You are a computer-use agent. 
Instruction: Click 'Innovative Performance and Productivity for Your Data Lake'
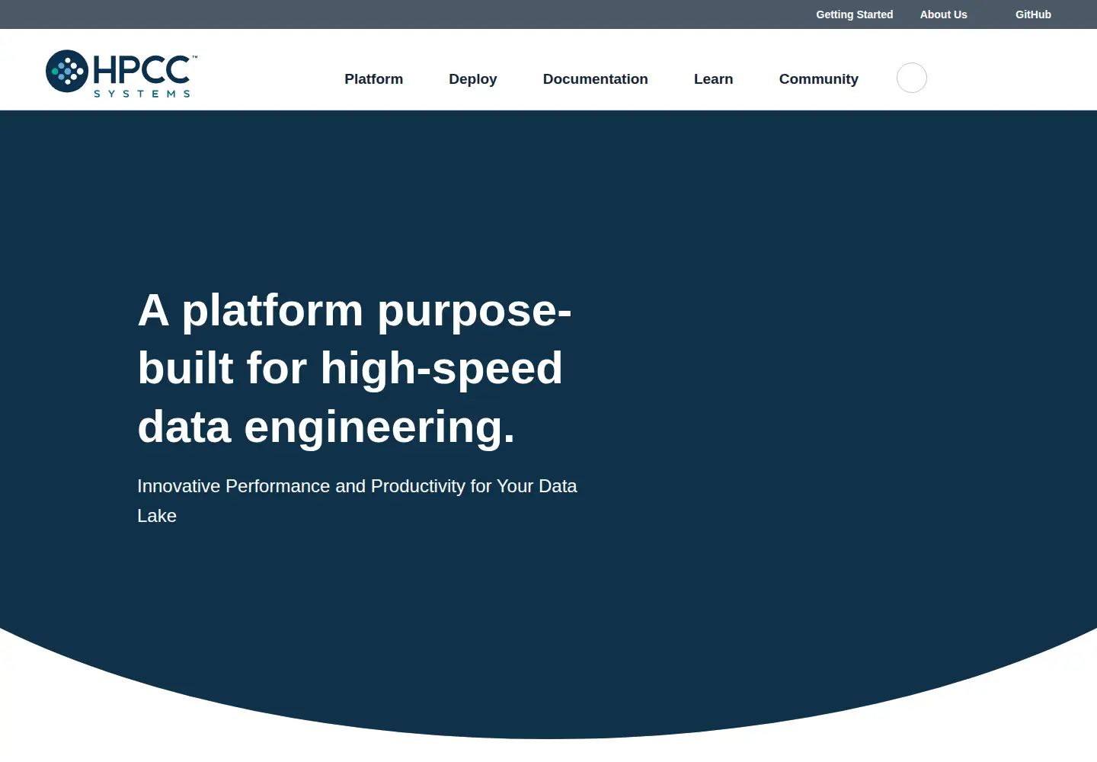pyautogui.click(x=357, y=501)
